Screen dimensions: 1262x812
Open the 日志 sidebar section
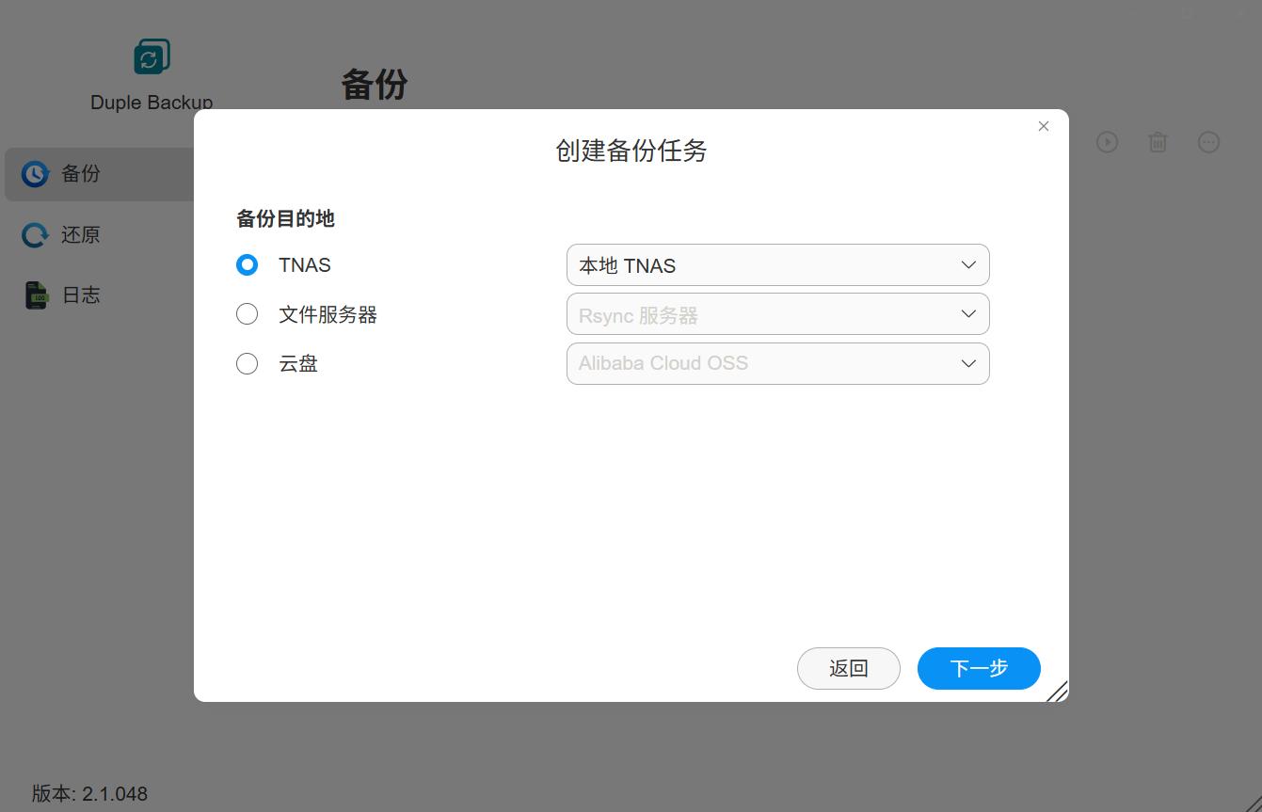point(100,295)
